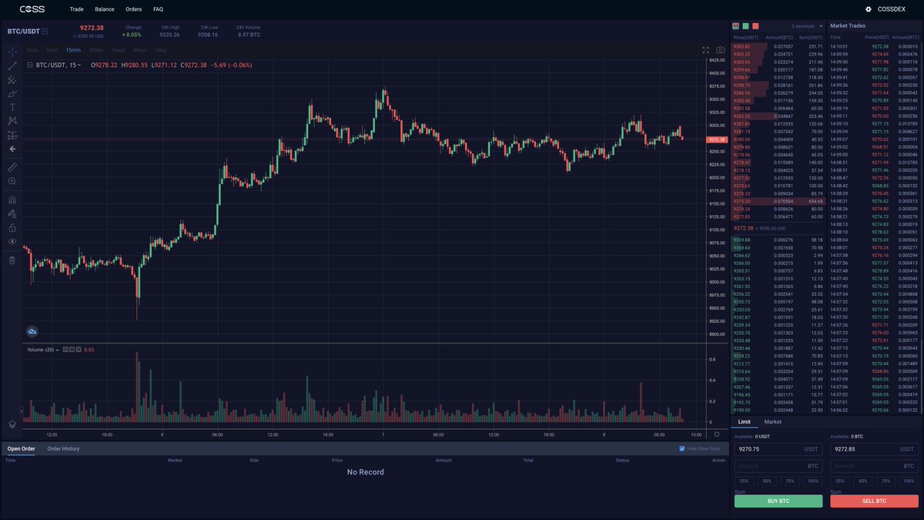
Task: Switch to the Market order tab
Action: tap(773, 421)
